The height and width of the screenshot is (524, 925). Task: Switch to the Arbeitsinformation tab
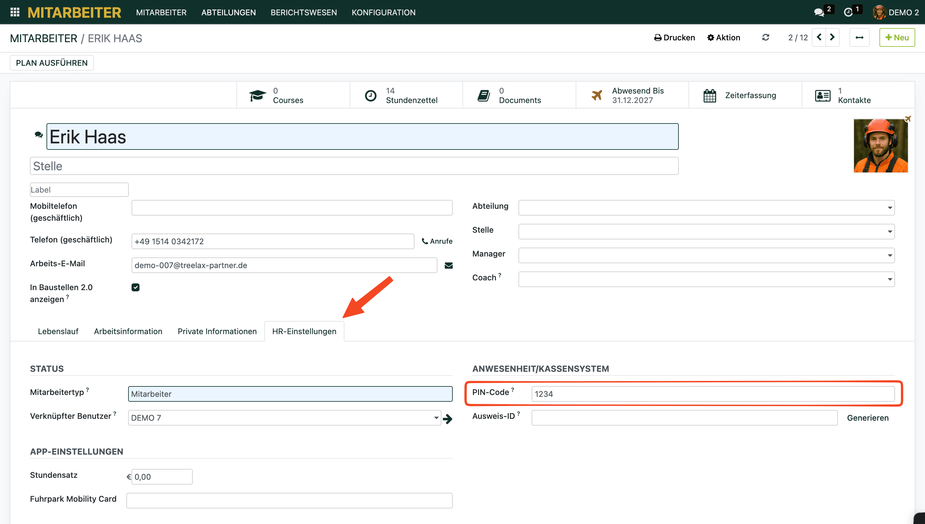coord(128,331)
